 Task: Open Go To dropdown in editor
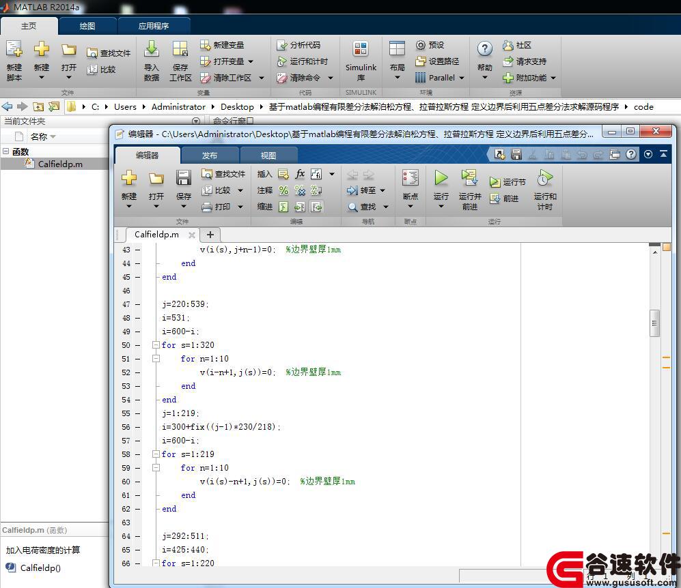click(383, 190)
